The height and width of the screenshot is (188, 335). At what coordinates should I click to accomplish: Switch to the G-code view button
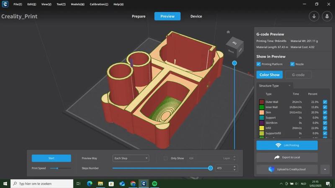298,75
